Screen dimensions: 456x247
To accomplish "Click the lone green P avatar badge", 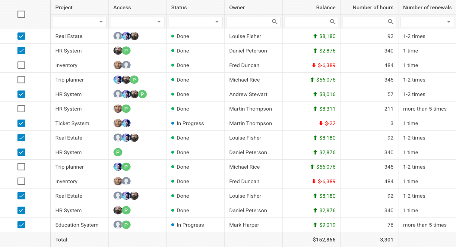I will point(118,152).
